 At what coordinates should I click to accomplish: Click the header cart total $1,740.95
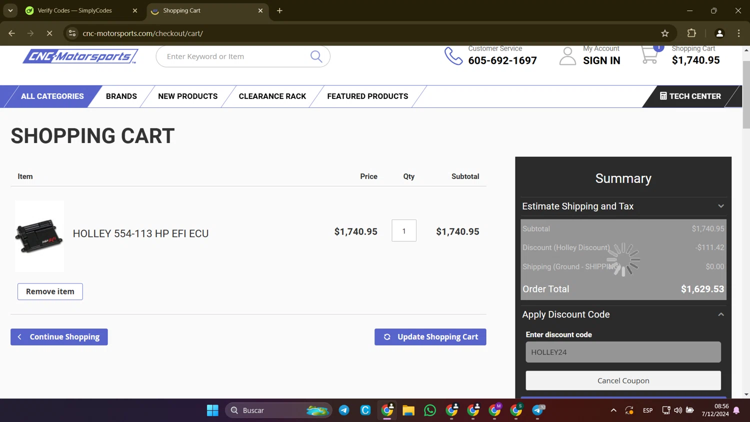695,60
